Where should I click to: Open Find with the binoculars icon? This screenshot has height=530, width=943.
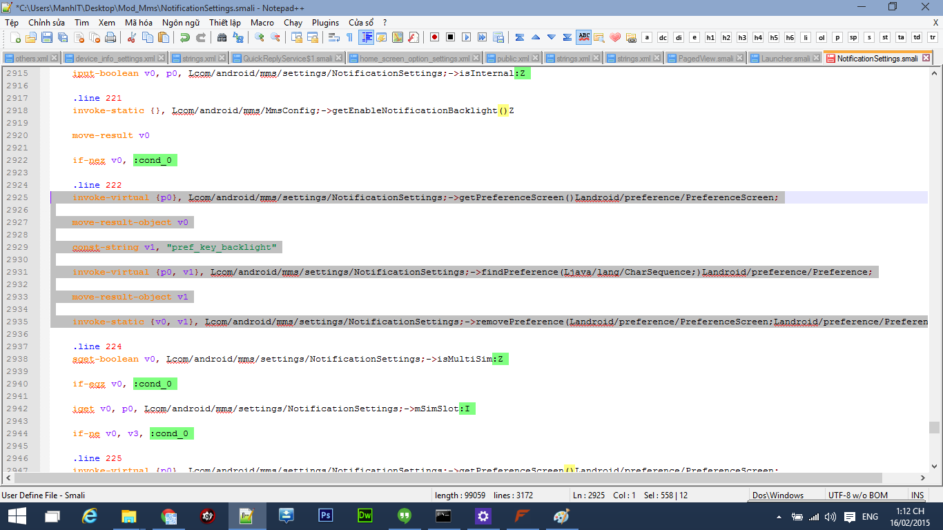(x=222, y=37)
